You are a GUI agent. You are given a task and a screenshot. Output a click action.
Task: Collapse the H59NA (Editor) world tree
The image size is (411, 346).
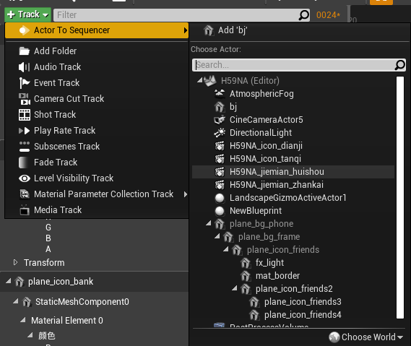pyautogui.click(x=200, y=80)
